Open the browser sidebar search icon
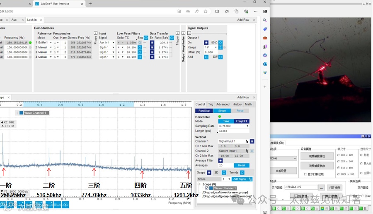Screen dimensions: 373x214 [265, 20]
